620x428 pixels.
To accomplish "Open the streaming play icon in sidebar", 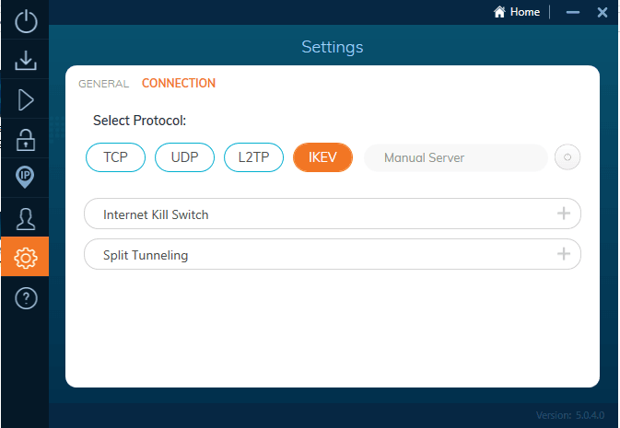I will [26, 99].
